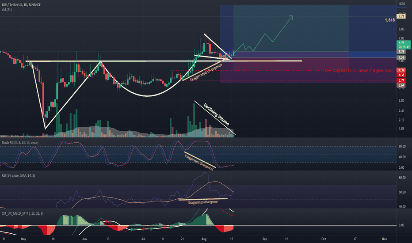Open the Stoch RSI indicator legend

click(20, 143)
